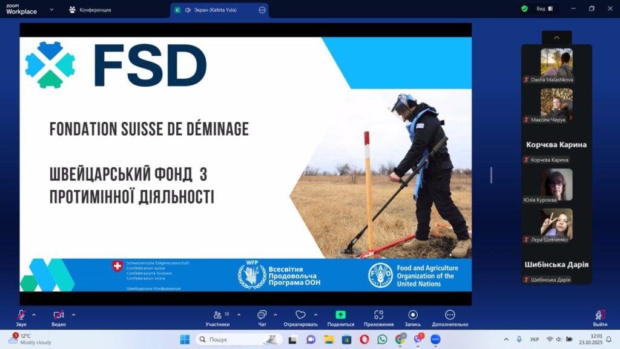Collapse participant gallery with the up arrow
The height and width of the screenshot is (349, 620).
click(556, 38)
